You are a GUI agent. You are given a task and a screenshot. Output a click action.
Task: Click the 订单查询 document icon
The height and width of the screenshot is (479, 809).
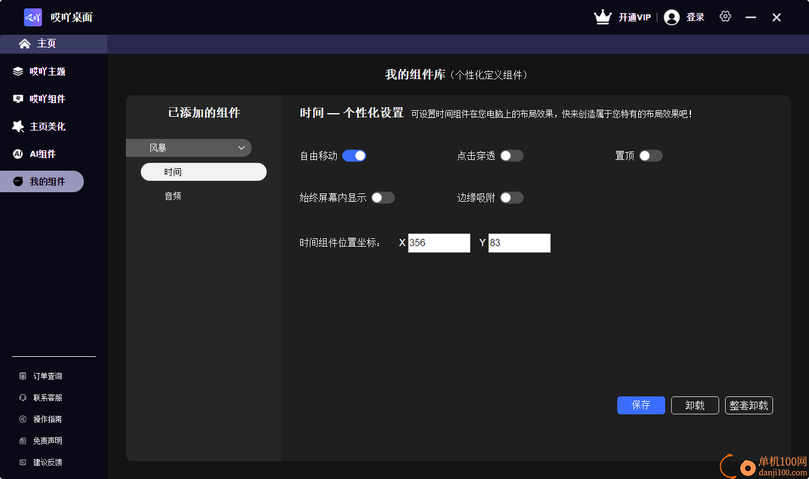coord(23,376)
